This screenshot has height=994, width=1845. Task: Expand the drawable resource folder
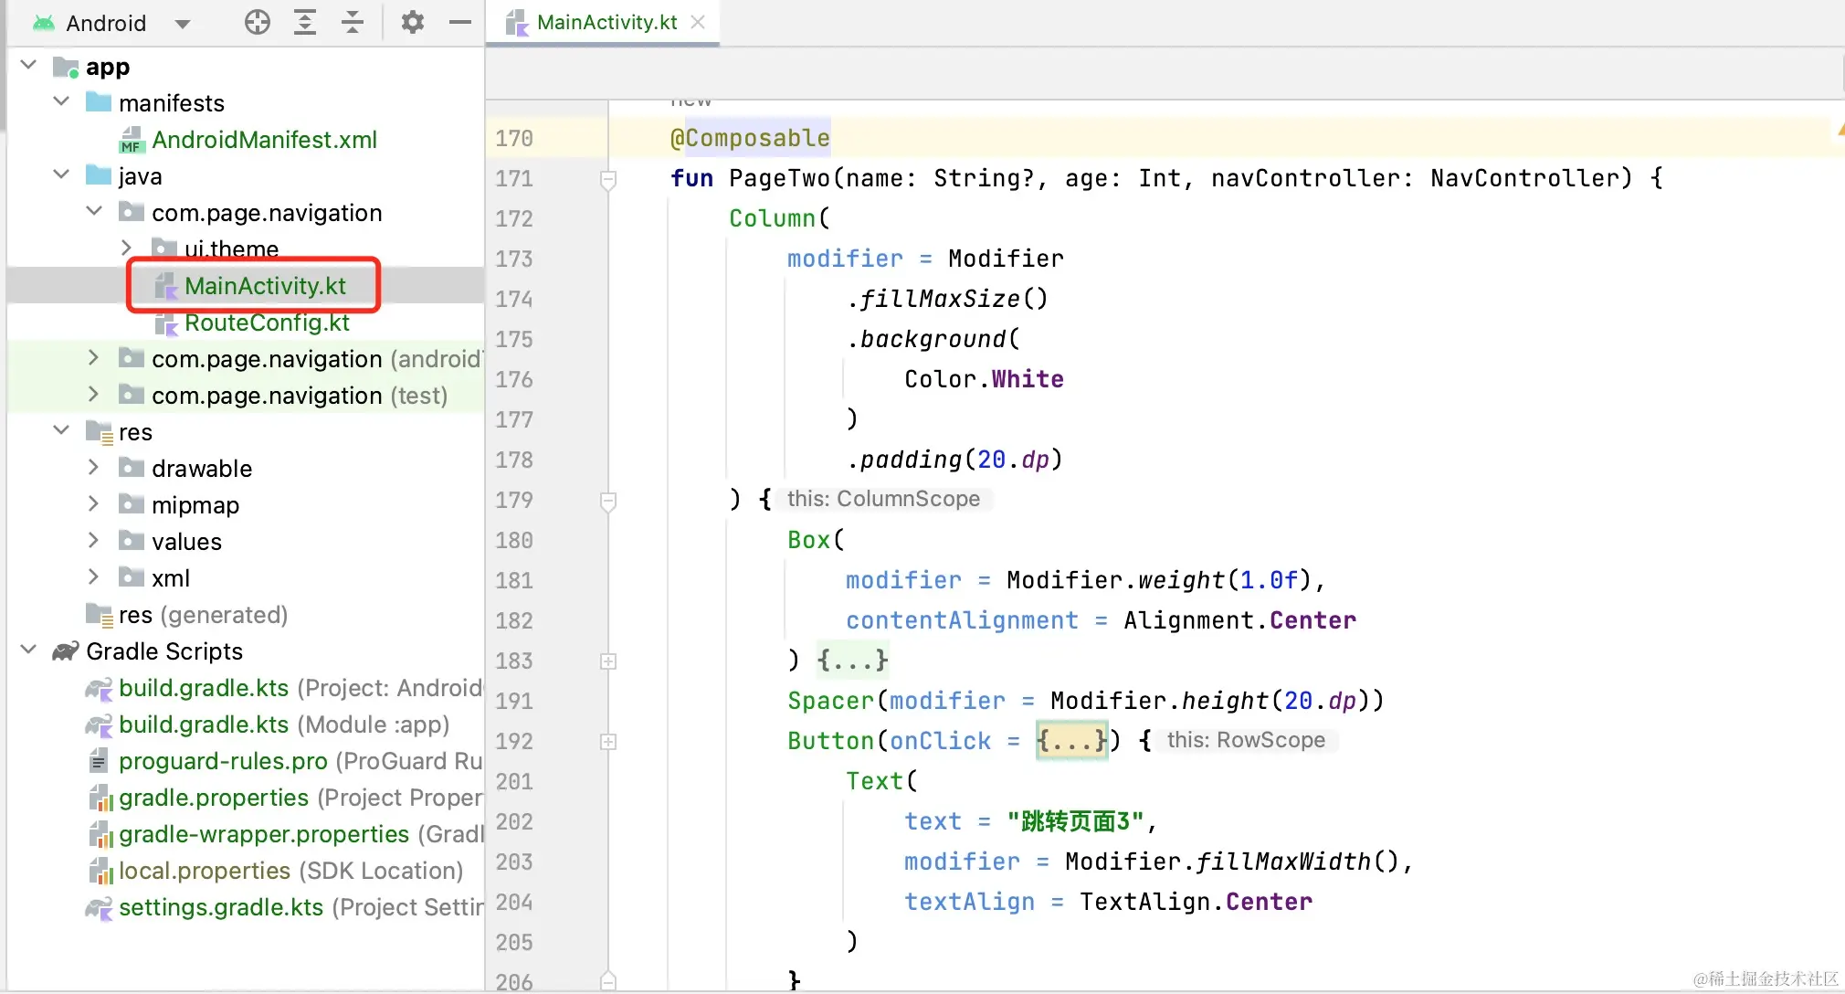(x=93, y=467)
